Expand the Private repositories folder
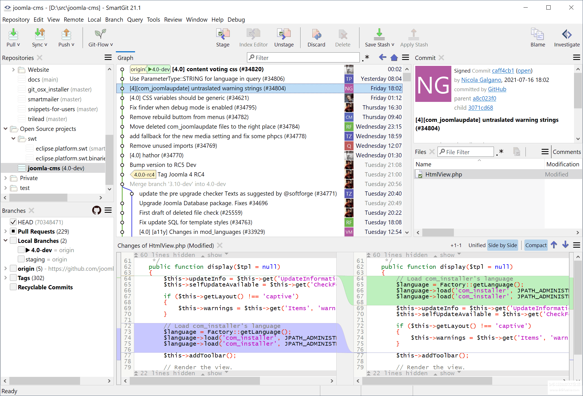The image size is (583, 396). (x=5, y=178)
